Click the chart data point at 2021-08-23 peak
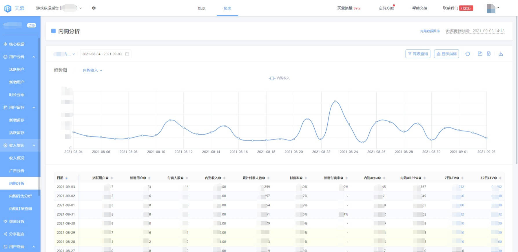 point(335,101)
